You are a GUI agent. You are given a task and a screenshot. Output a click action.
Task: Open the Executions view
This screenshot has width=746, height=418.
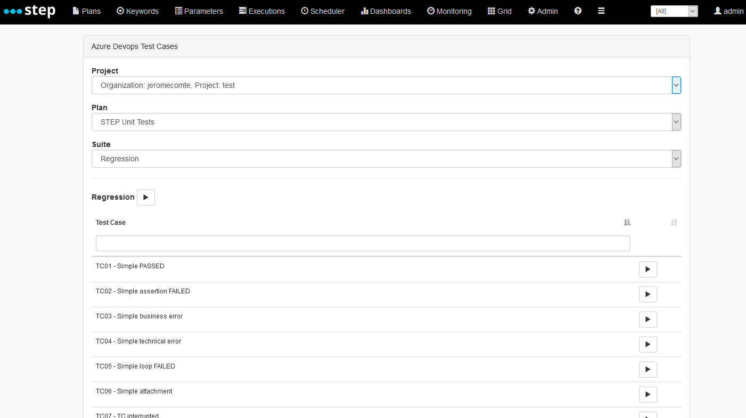[x=261, y=11]
